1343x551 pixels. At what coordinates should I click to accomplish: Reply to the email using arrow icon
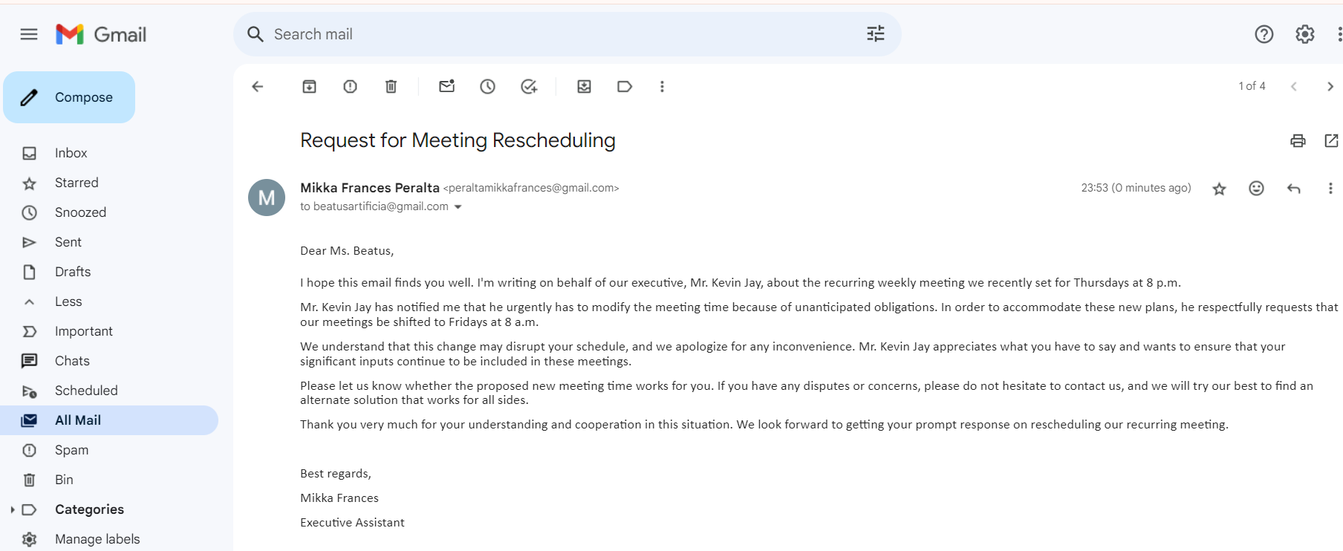(1293, 189)
